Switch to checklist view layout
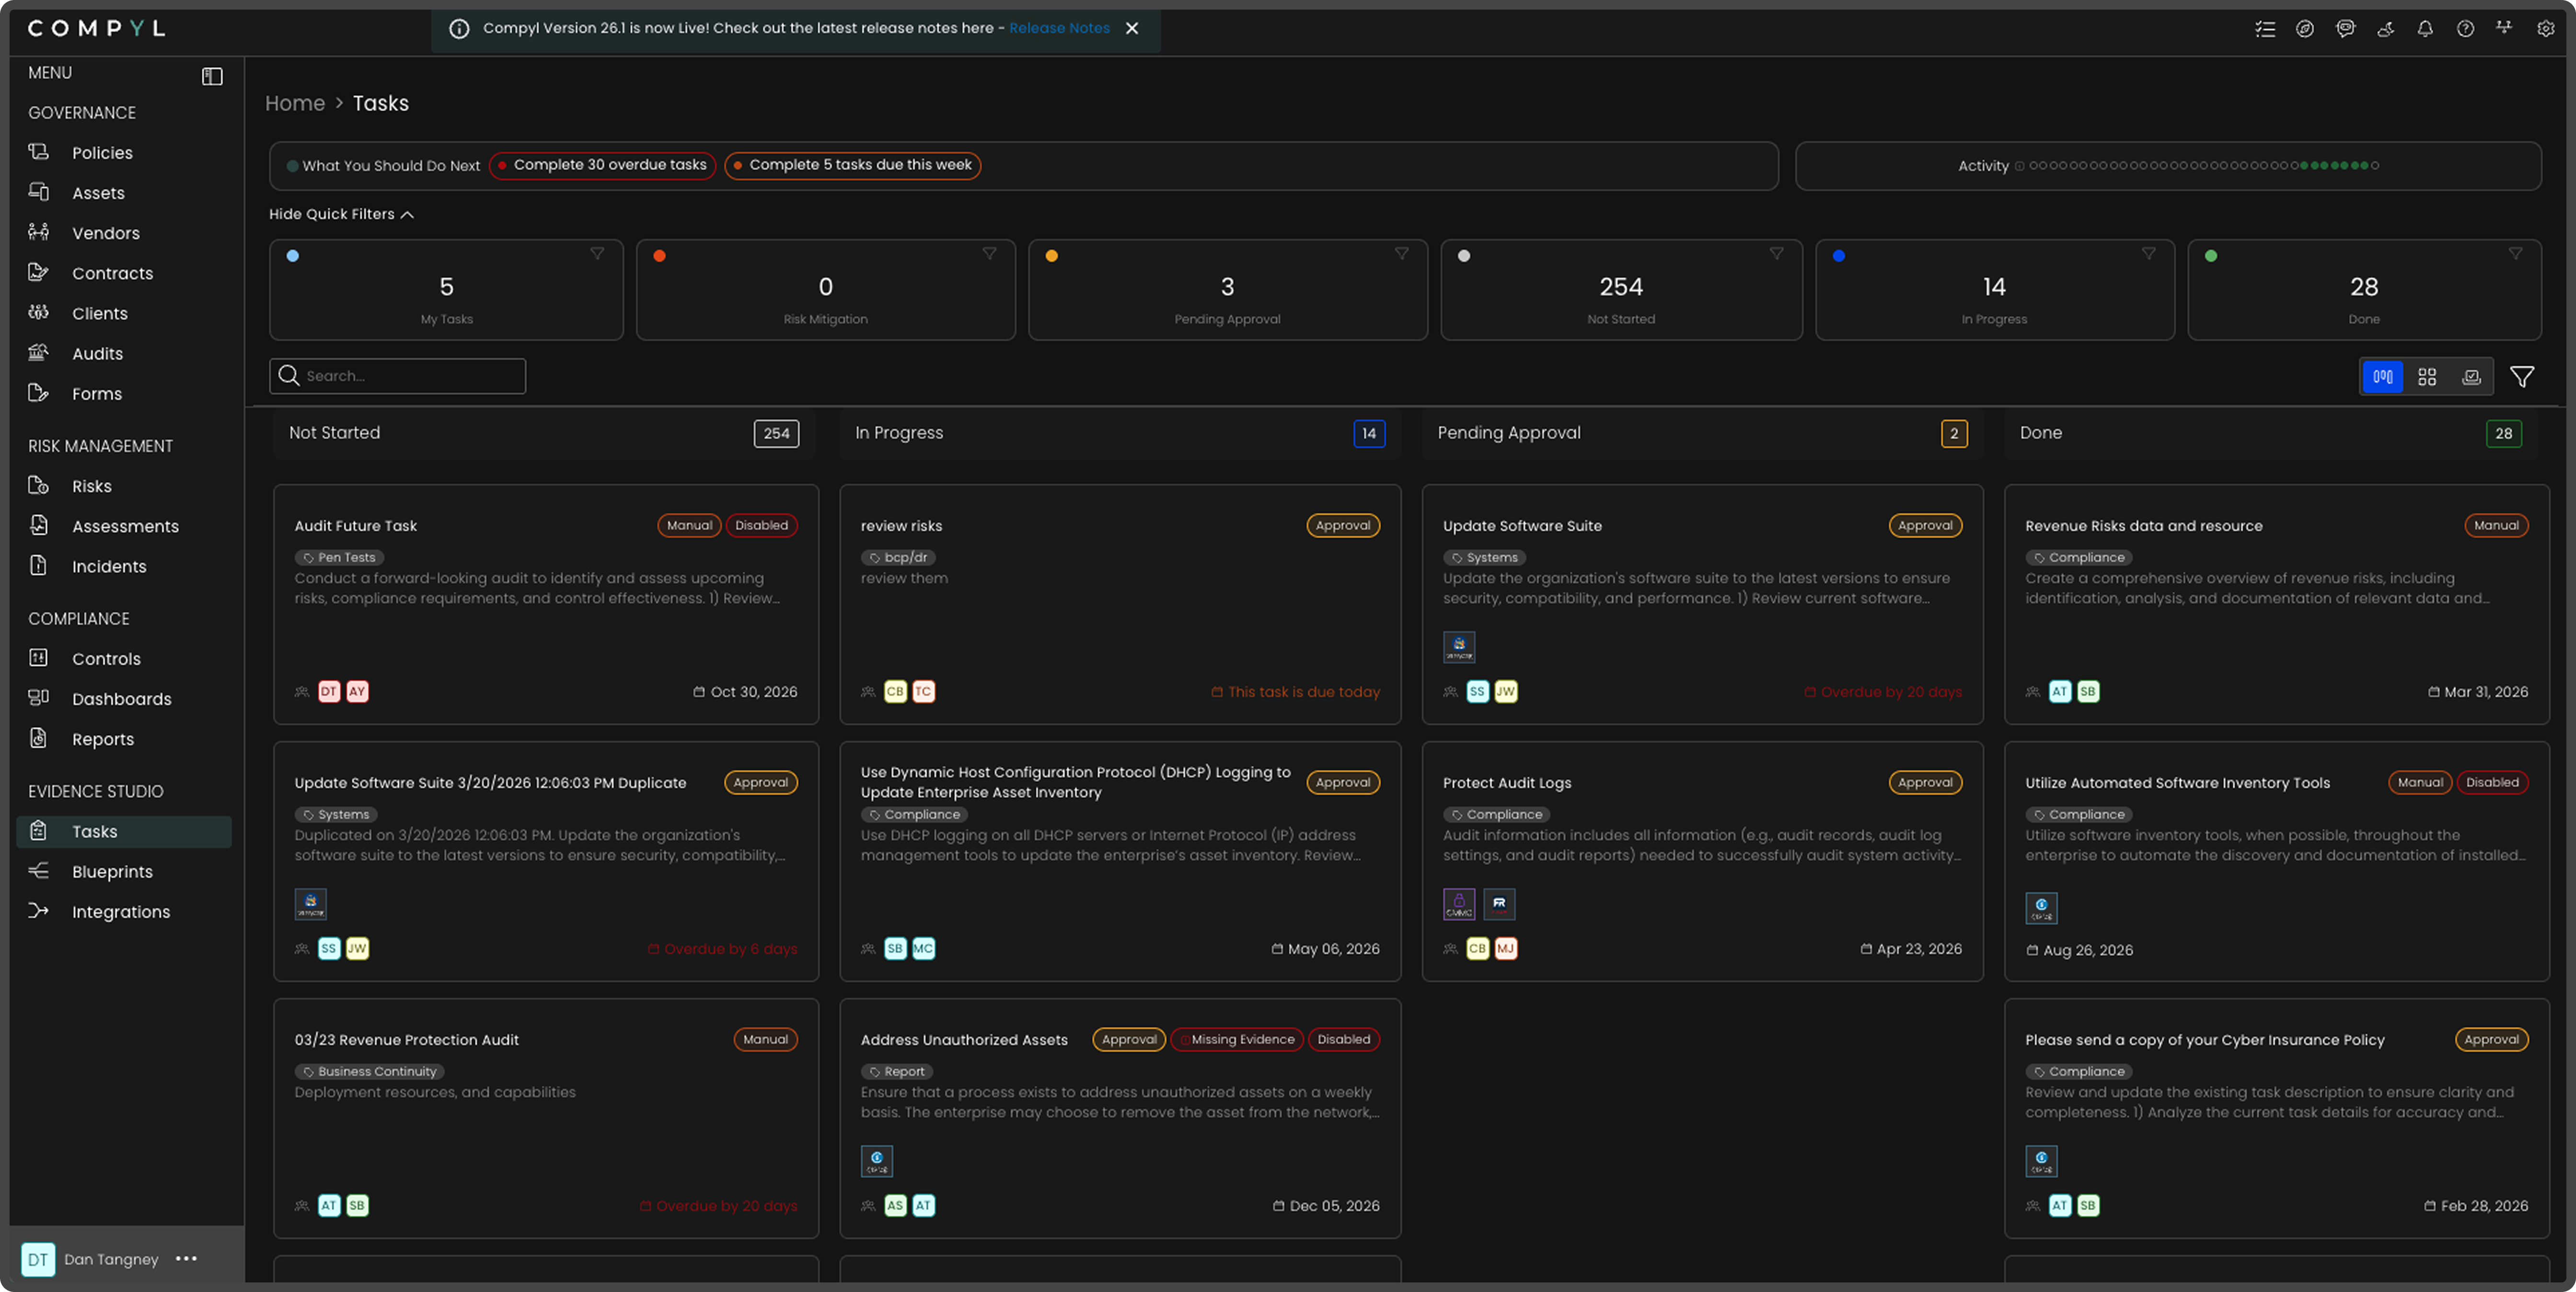This screenshot has height=1292, width=2576. click(x=2471, y=377)
